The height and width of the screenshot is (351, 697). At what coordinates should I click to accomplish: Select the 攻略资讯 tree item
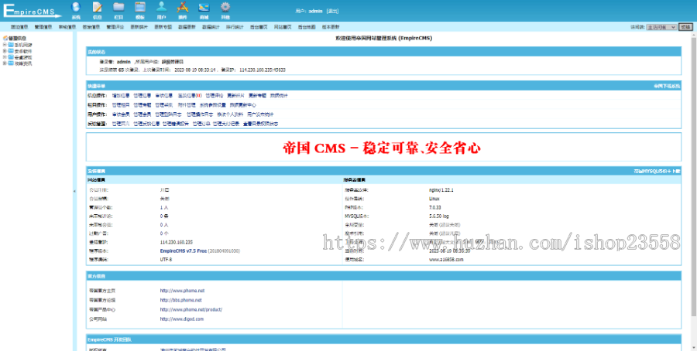tap(23, 63)
